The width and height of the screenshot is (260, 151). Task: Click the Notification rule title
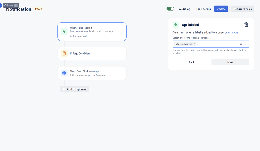18,9
